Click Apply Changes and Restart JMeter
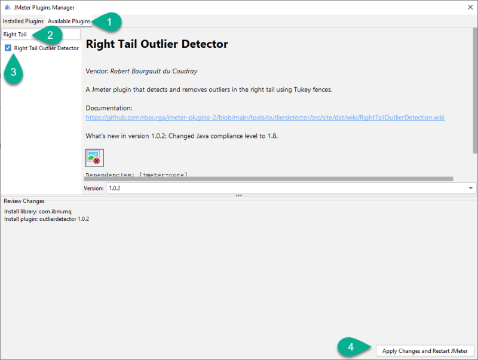 pos(425,351)
